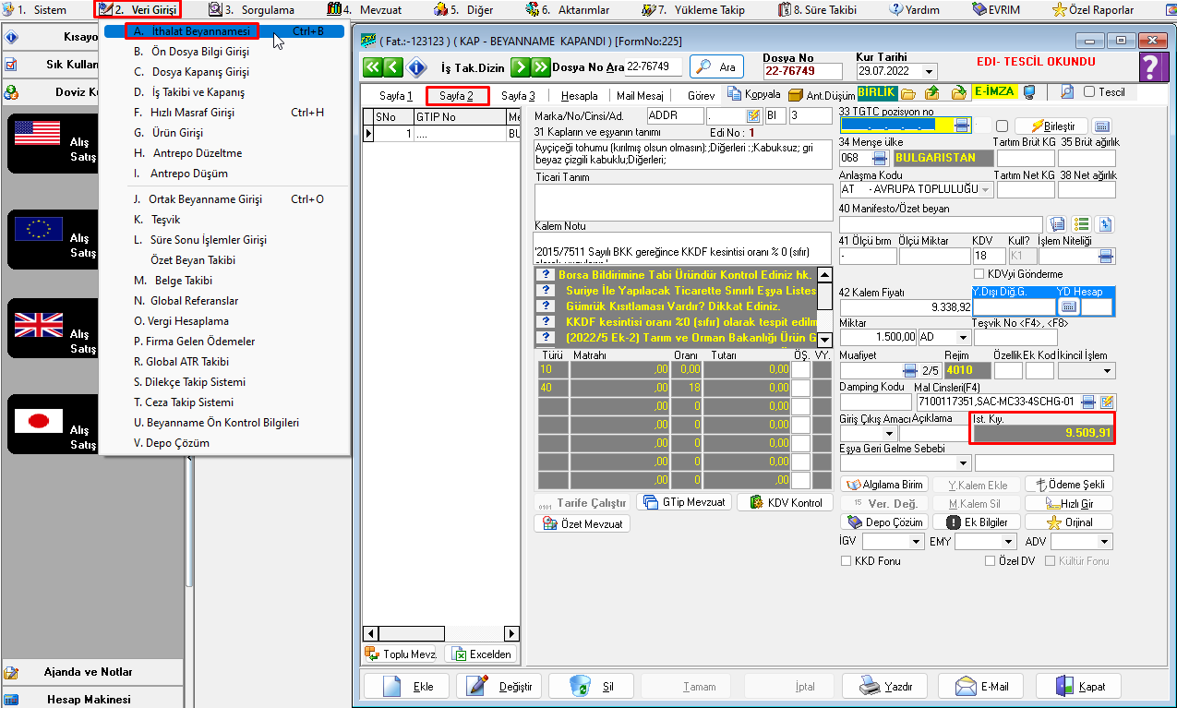
Task: Open the purple question mark help icon
Action: pyautogui.click(x=1151, y=67)
